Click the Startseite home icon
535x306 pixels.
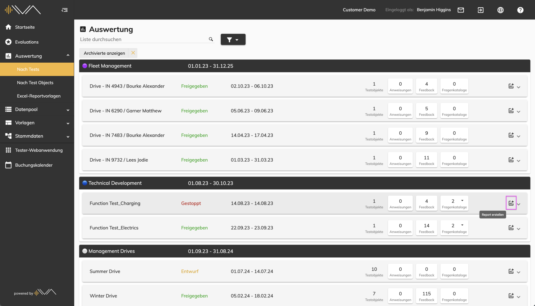click(x=8, y=27)
